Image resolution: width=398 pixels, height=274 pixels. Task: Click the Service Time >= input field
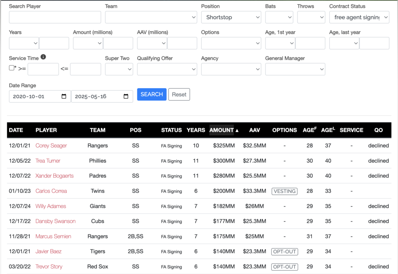[x=43, y=69]
